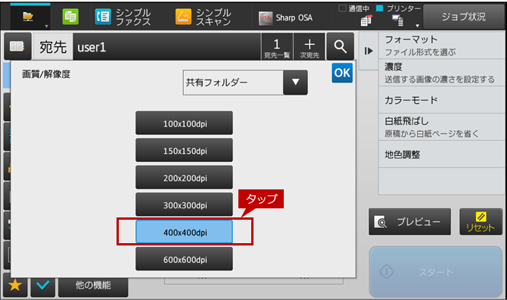Open ジョブ状況 job status
The image size is (507, 300).
pyautogui.click(x=464, y=17)
